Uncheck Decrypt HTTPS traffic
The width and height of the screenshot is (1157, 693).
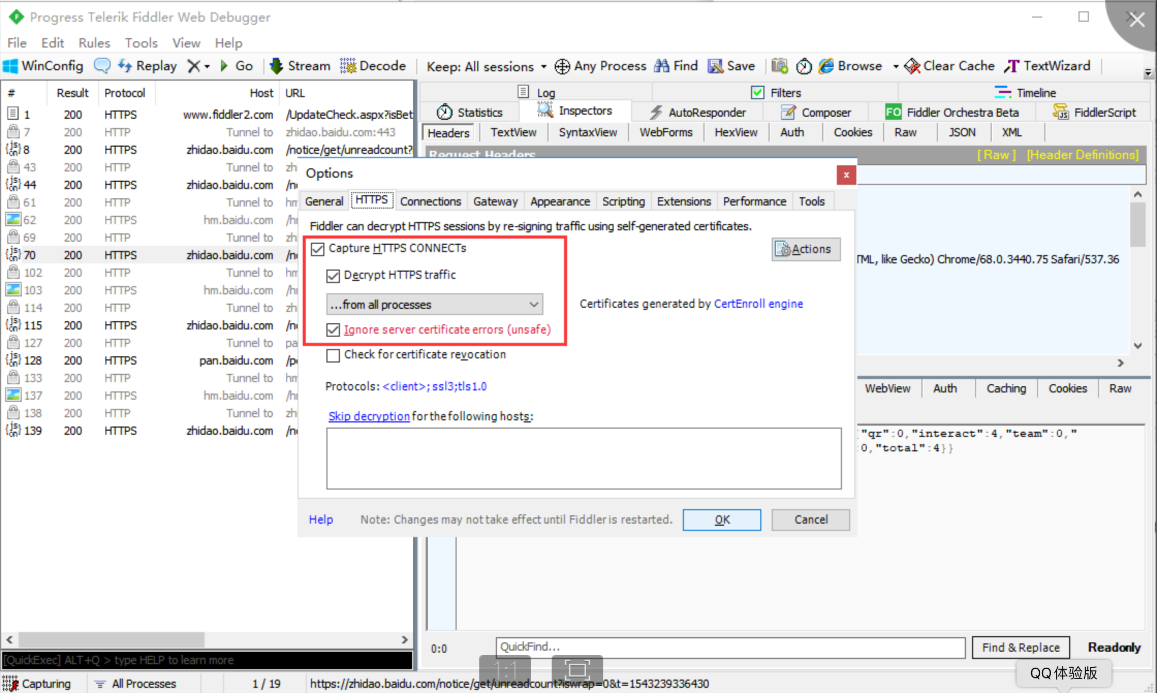point(333,276)
